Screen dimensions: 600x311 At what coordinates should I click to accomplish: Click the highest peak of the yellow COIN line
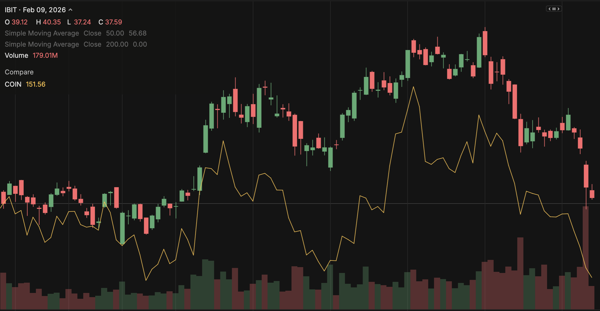(x=413, y=87)
